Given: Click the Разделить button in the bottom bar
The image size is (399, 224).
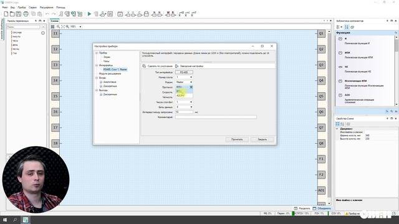Looking at the screenshot, I should point(302,208).
